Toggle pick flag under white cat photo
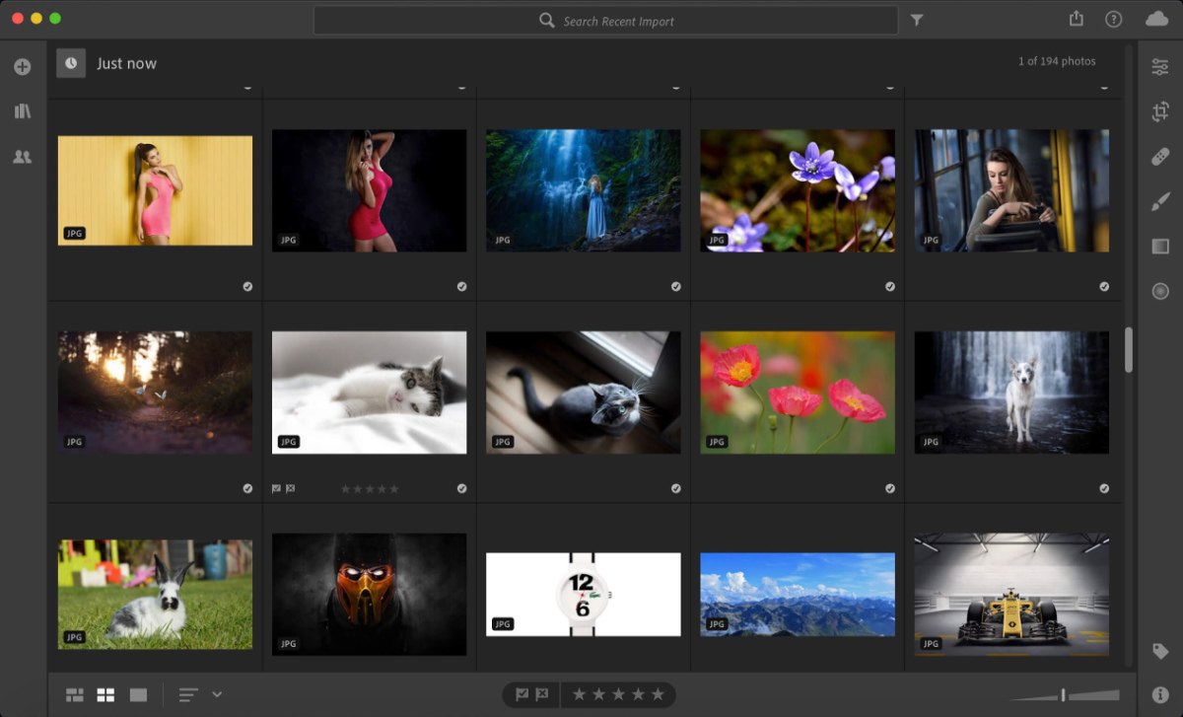The width and height of the screenshot is (1183, 717). (x=277, y=488)
